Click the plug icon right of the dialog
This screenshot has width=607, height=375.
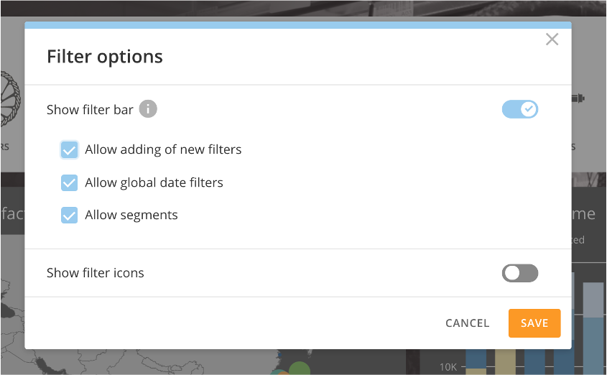[x=579, y=98]
